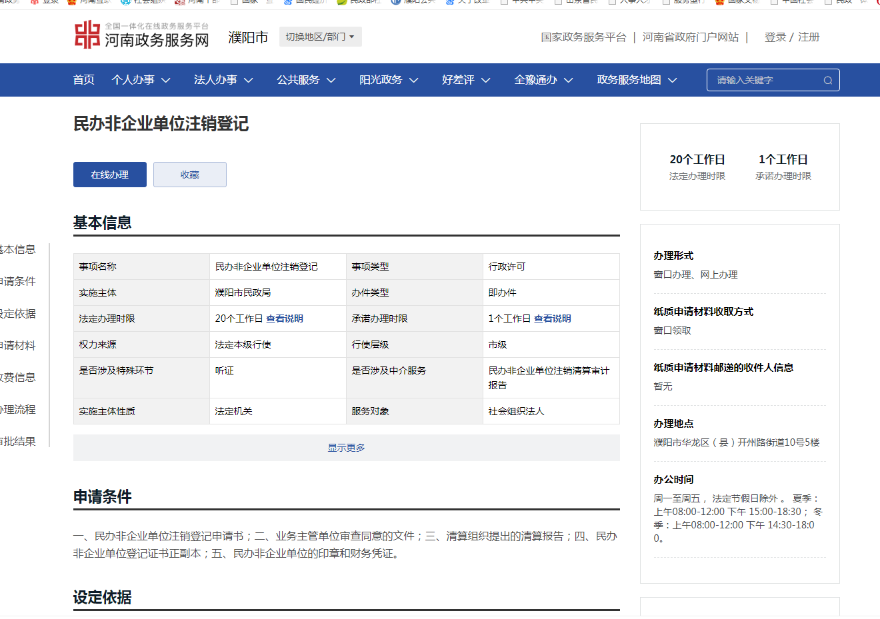Expand the 全豫通办 menu

point(543,80)
